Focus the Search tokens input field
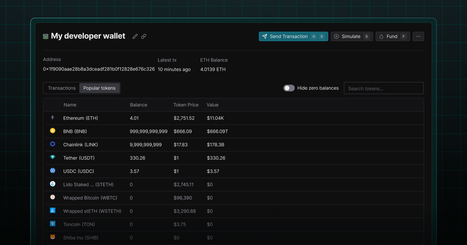The height and width of the screenshot is (245, 467). tap(384, 88)
